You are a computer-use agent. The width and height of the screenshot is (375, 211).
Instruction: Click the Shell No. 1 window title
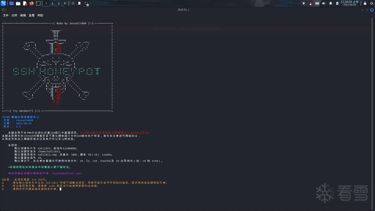[183, 10]
